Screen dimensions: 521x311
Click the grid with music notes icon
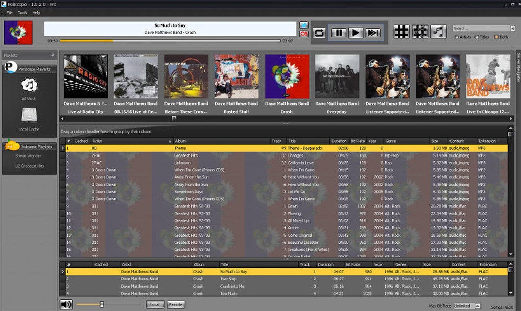point(420,32)
